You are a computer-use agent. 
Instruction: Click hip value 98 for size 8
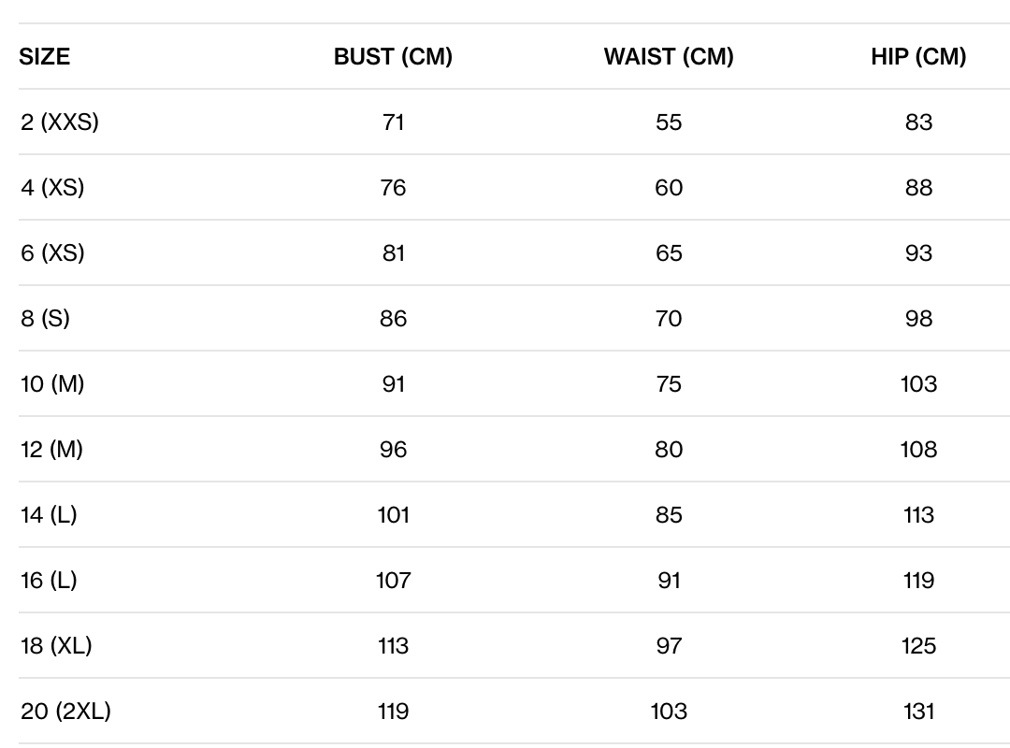point(918,319)
